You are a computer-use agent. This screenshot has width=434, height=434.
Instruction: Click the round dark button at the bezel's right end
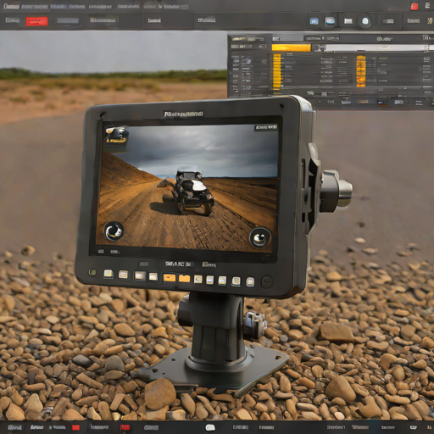(x=267, y=281)
